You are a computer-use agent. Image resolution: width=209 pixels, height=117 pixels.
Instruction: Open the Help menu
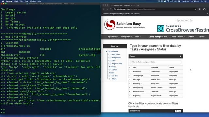point(39,1)
